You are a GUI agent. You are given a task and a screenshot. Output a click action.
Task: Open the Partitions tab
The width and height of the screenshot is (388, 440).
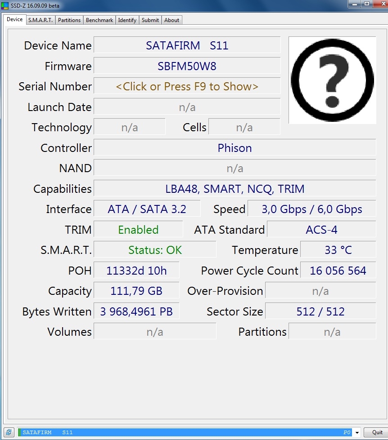[69, 20]
